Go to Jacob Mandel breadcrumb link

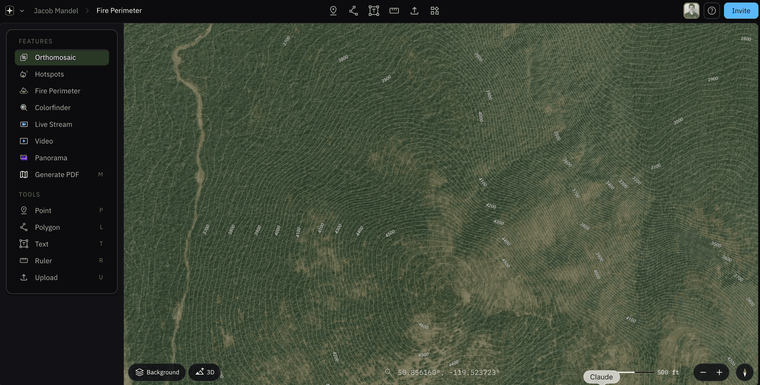[x=56, y=11]
